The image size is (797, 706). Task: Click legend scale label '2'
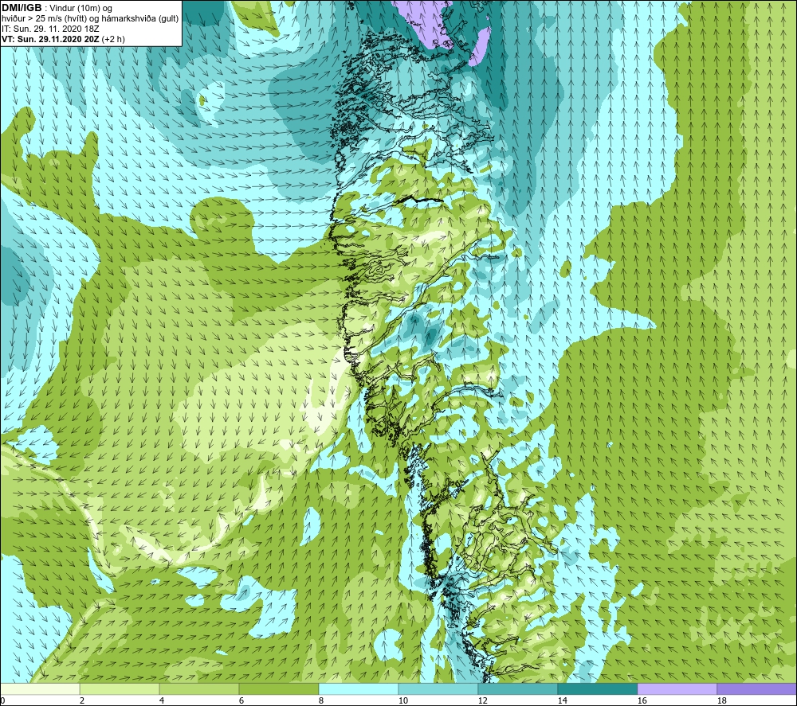point(82,700)
